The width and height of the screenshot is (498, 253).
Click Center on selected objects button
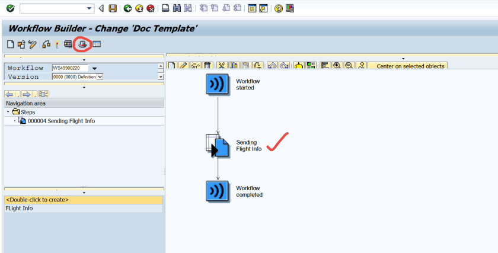408,66
